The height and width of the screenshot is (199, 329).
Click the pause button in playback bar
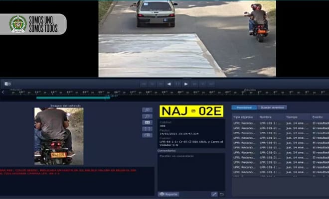[177, 84]
